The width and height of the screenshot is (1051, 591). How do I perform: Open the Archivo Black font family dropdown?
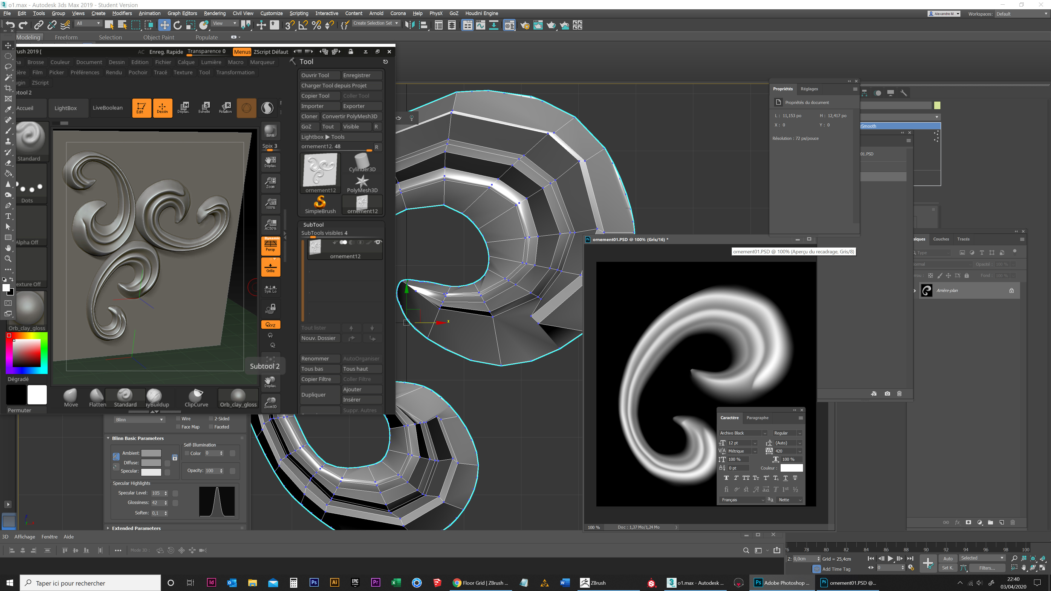743,433
